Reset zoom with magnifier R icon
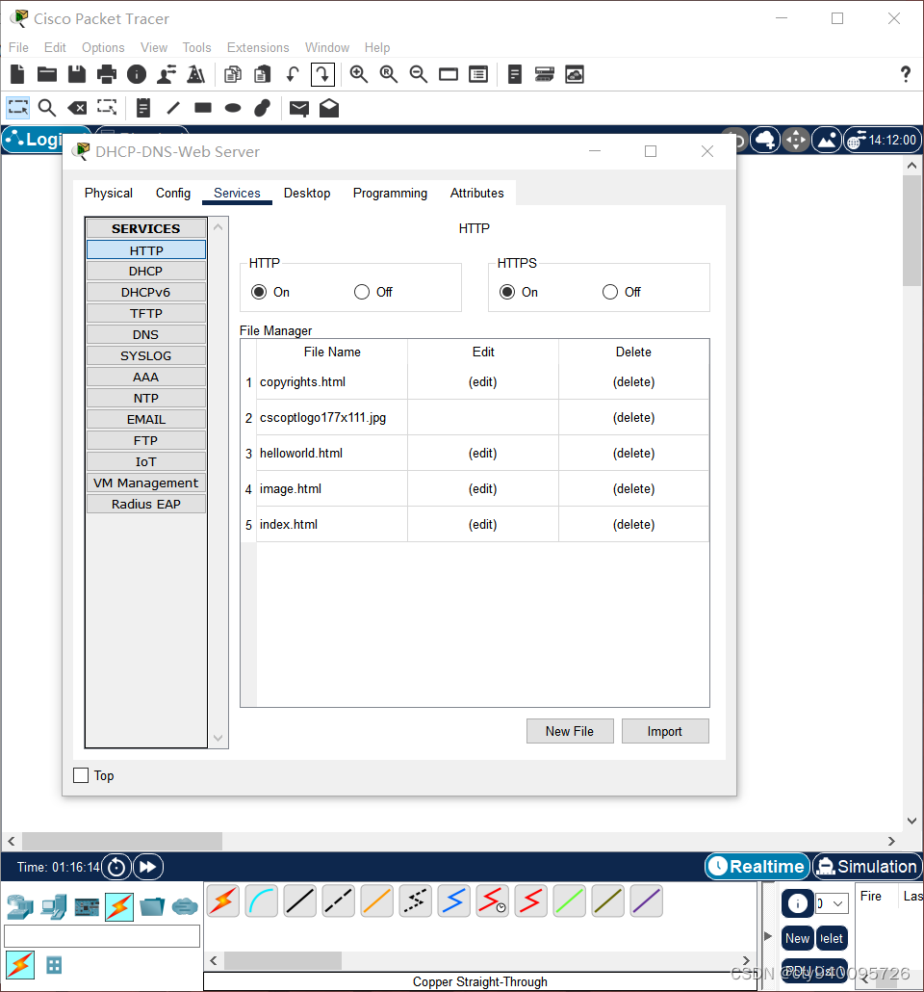 388,75
